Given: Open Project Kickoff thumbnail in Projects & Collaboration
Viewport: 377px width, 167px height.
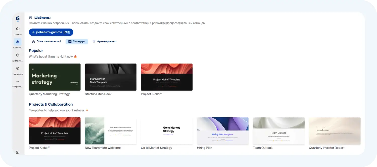Looking at the screenshot, I should coord(55,131).
